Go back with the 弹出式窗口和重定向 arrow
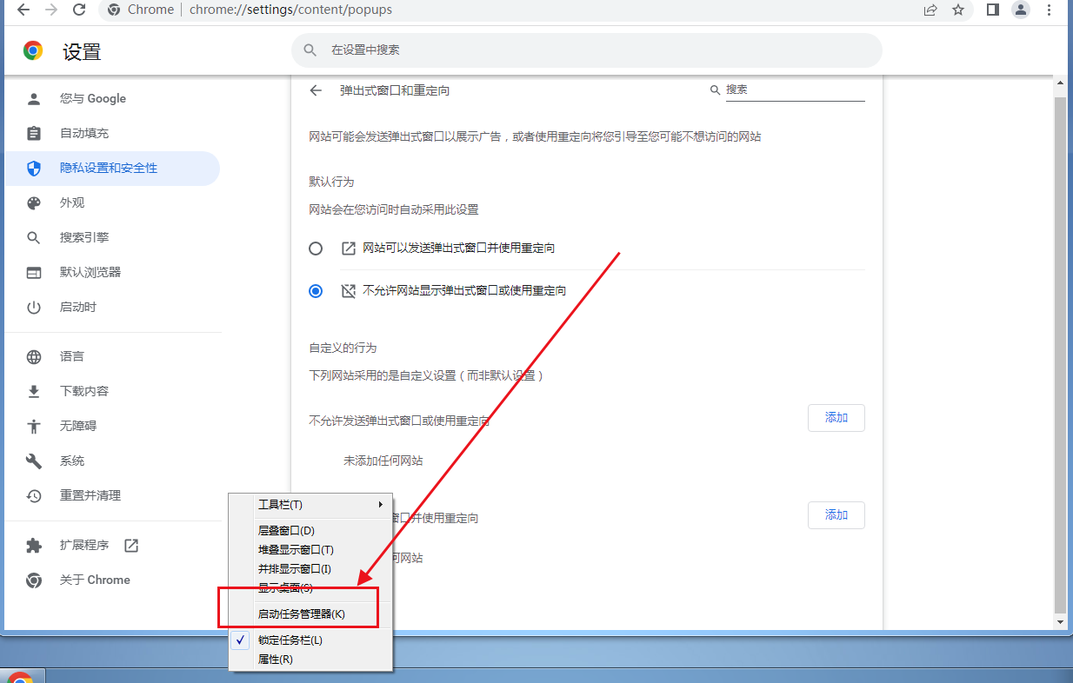The image size is (1073, 683). click(x=316, y=90)
